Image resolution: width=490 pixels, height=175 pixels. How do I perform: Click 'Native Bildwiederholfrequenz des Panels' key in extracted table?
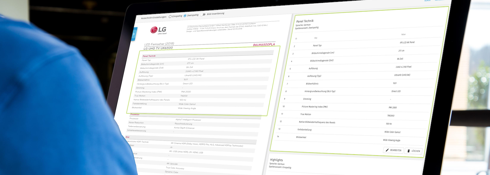click(x=317, y=122)
